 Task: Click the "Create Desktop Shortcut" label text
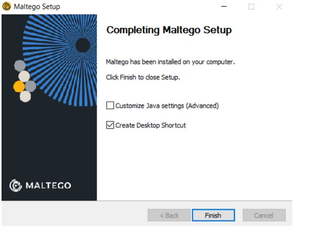(x=150, y=125)
